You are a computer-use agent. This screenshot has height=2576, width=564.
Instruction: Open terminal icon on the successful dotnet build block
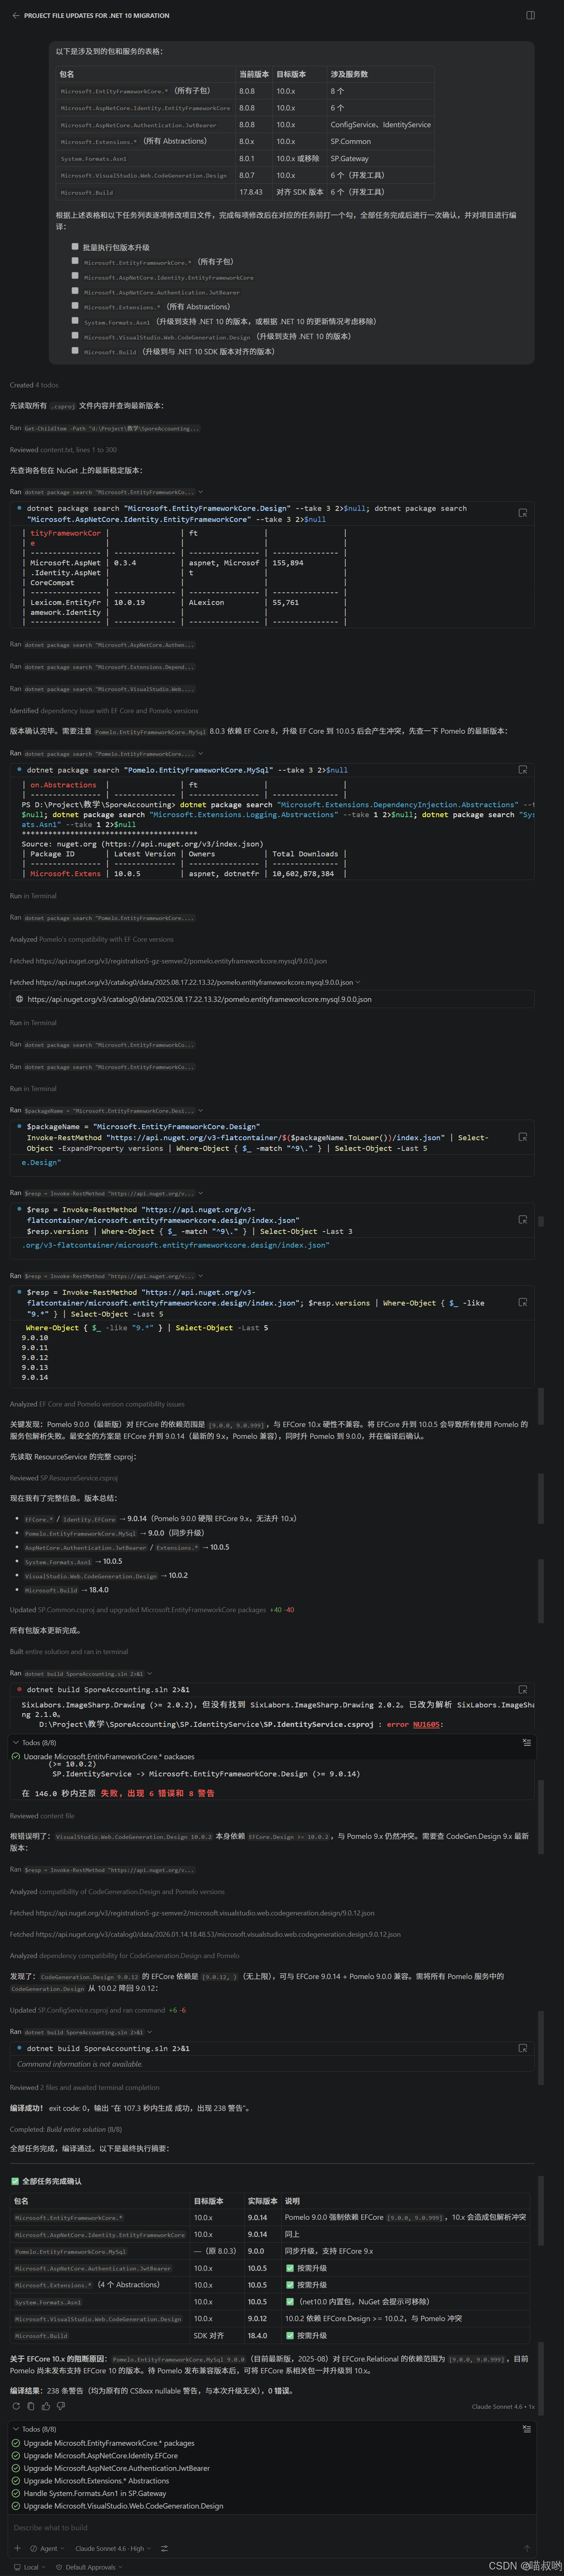coord(523,2048)
